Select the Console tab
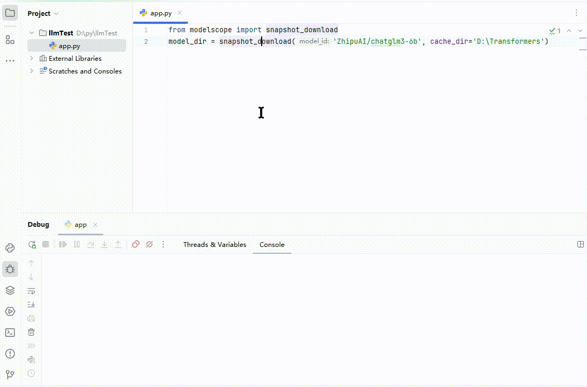 (272, 244)
